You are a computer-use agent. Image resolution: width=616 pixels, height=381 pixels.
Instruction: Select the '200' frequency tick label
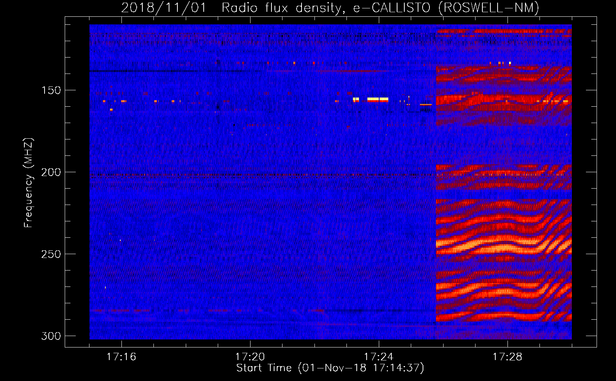click(x=51, y=172)
